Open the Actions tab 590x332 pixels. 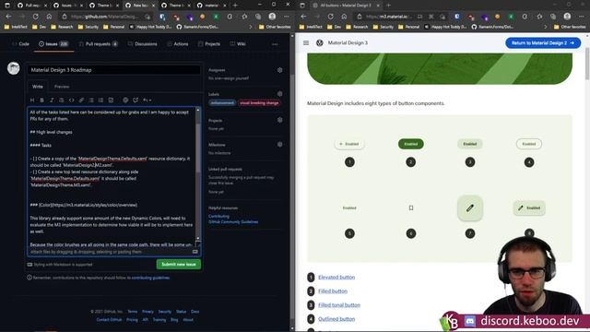[x=178, y=44]
